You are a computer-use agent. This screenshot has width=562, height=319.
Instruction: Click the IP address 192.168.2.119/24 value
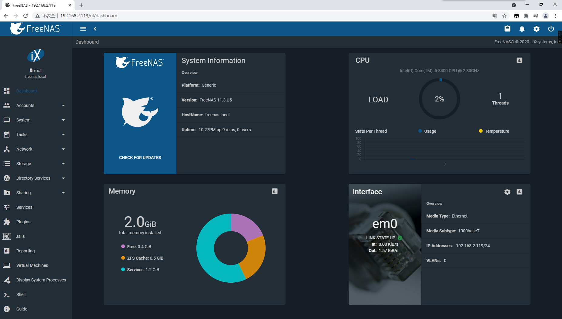[x=473, y=246]
